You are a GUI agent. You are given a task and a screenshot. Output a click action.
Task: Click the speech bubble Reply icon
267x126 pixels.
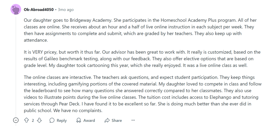coord(52,120)
